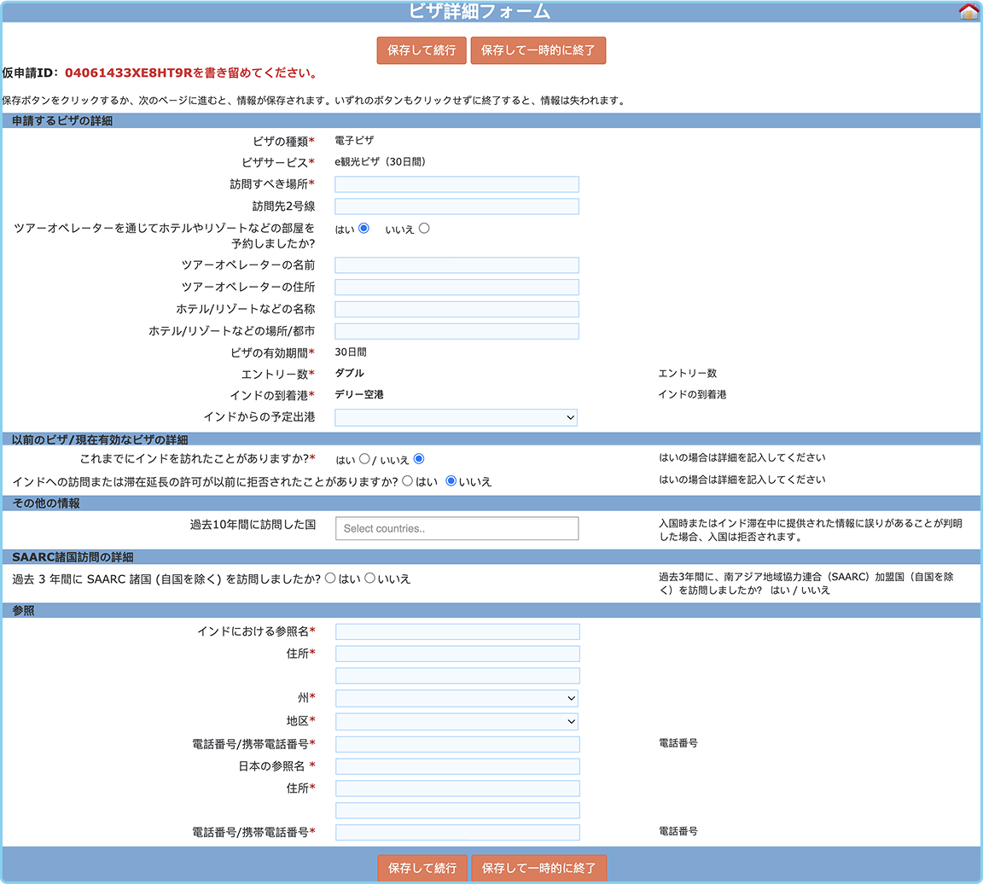This screenshot has width=983, height=884.
Task: Select いいえ for tour operator booking
Action: pyautogui.click(x=424, y=228)
